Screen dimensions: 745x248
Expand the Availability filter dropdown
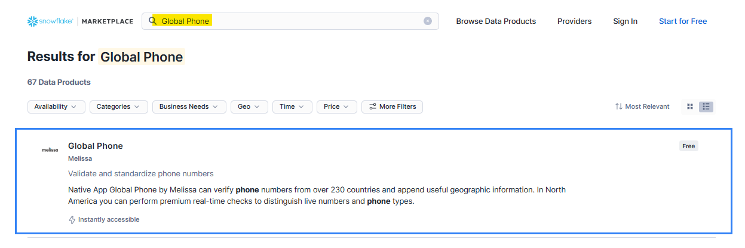click(56, 106)
